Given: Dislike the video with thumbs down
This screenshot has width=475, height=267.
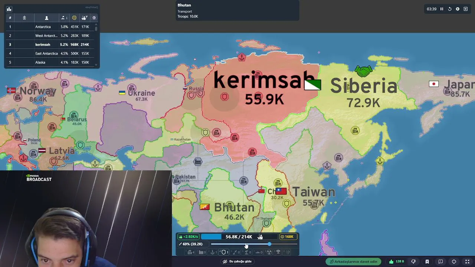Looking at the screenshot, I should point(413,261).
